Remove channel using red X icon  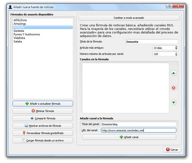[x=173, y=88]
